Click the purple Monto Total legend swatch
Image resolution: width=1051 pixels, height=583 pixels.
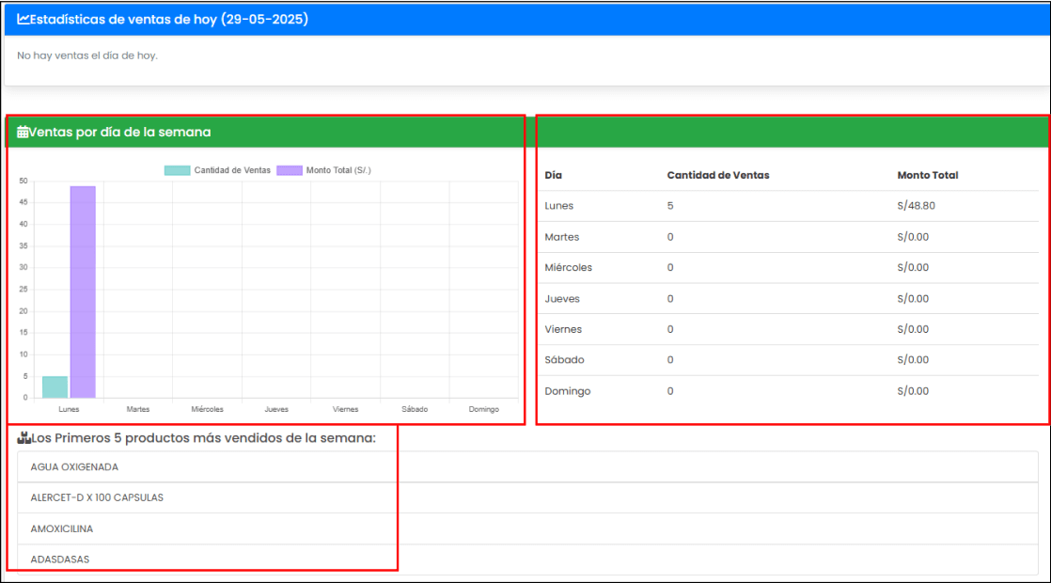pyautogui.click(x=290, y=170)
